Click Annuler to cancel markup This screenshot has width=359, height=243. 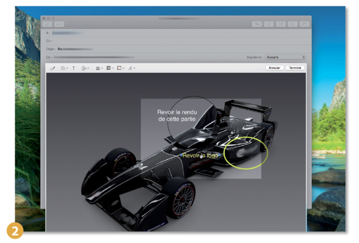click(275, 68)
